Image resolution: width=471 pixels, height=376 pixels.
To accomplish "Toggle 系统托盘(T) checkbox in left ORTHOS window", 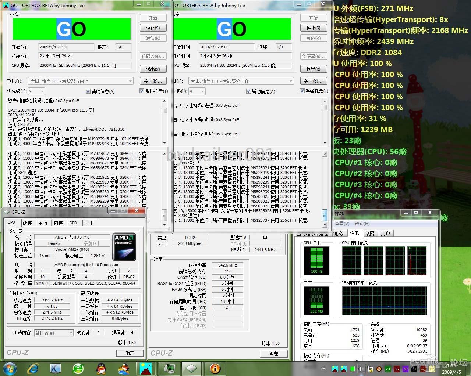I will tap(142, 91).
